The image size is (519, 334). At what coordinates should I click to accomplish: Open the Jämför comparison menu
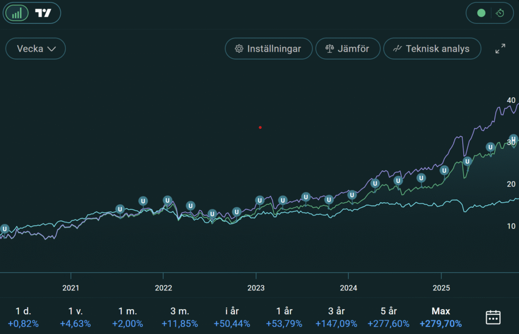347,49
